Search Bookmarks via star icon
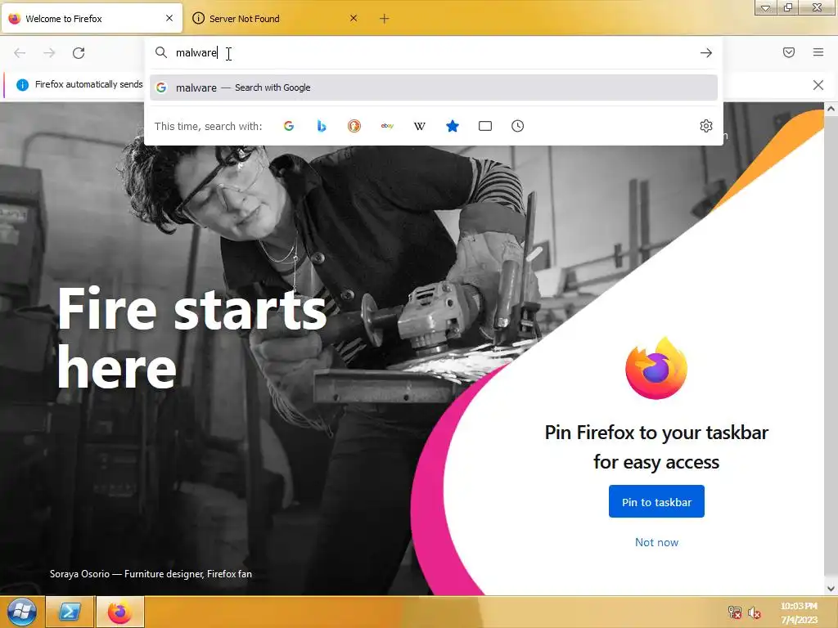The height and width of the screenshot is (628, 838). (x=452, y=126)
